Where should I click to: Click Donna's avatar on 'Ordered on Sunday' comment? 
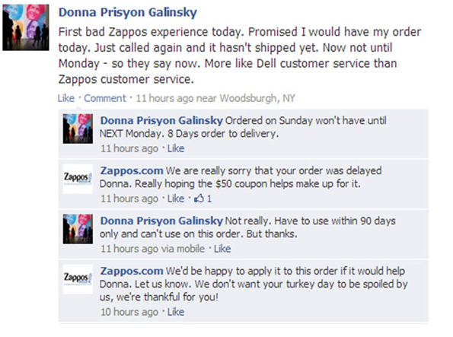point(78,129)
